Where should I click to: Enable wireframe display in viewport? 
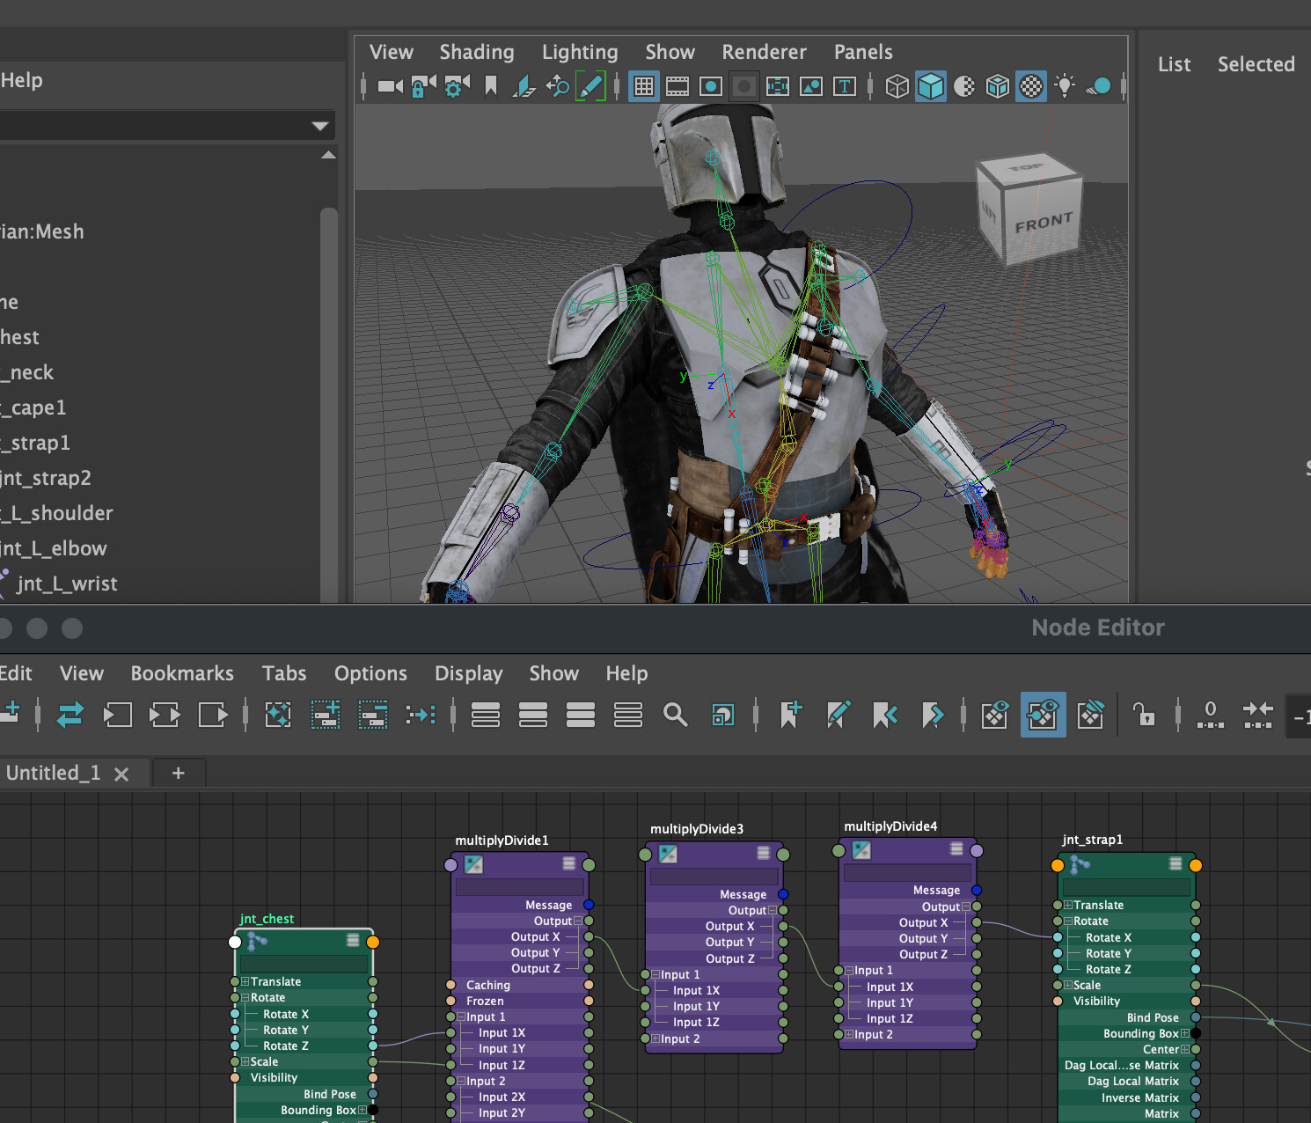(x=897, y=86)
